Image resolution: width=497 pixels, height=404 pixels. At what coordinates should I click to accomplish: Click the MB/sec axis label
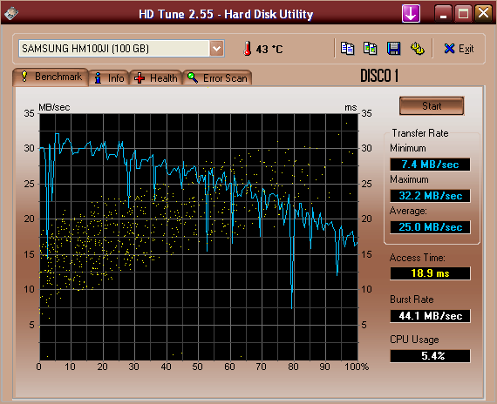point(54,107)
